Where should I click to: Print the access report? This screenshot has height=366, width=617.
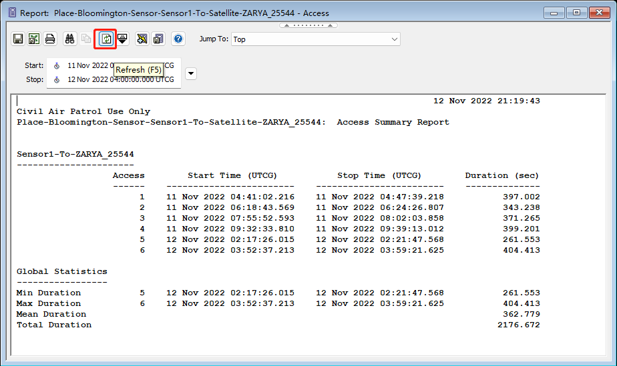point(49,39)
